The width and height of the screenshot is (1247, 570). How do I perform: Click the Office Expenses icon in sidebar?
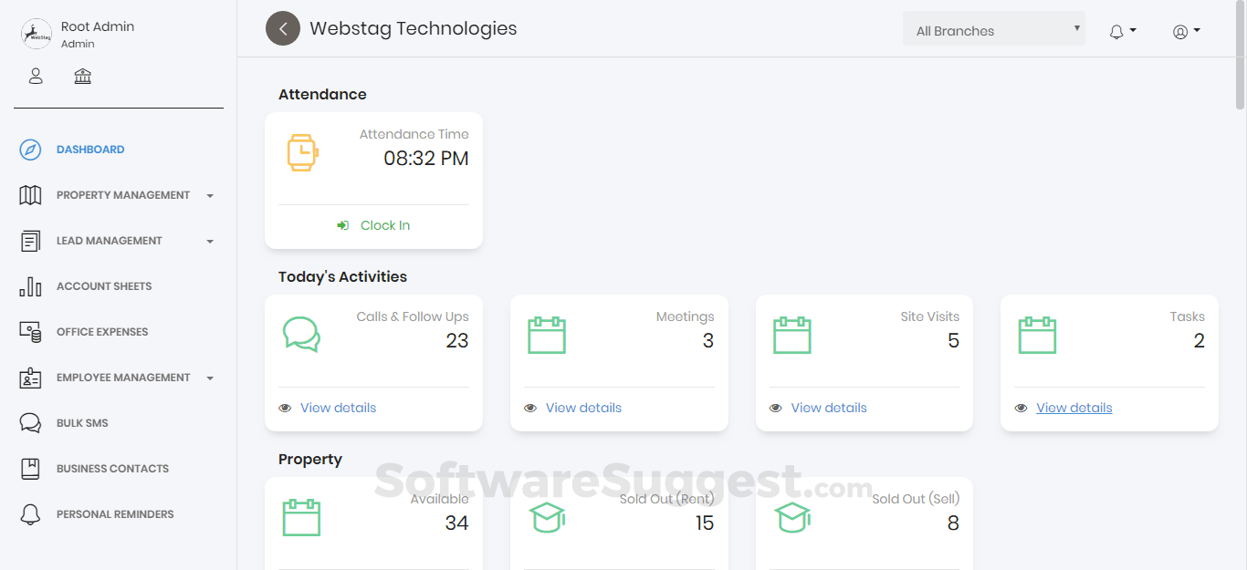coord(30,331)
